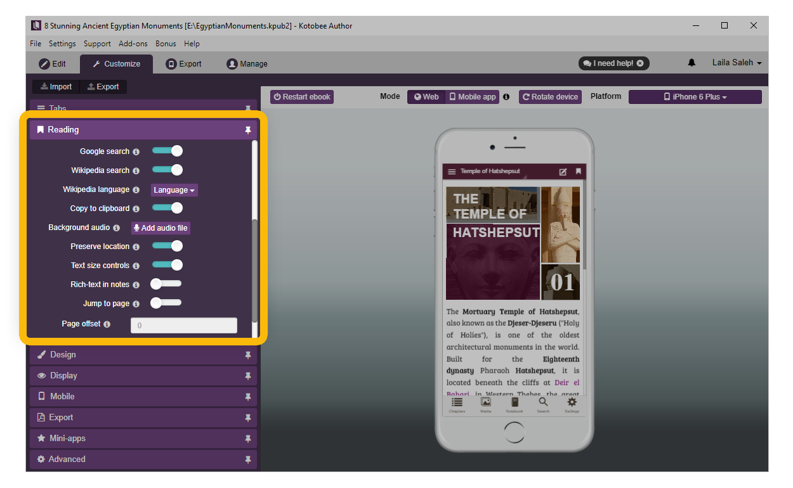
Task: Pin the Mini-apps section
Action: [248, 439]
